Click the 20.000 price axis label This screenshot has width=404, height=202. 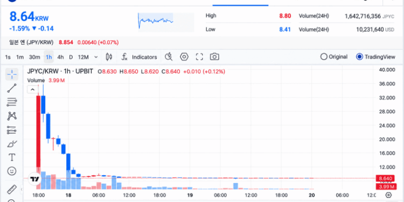click(x=387, y=140)
